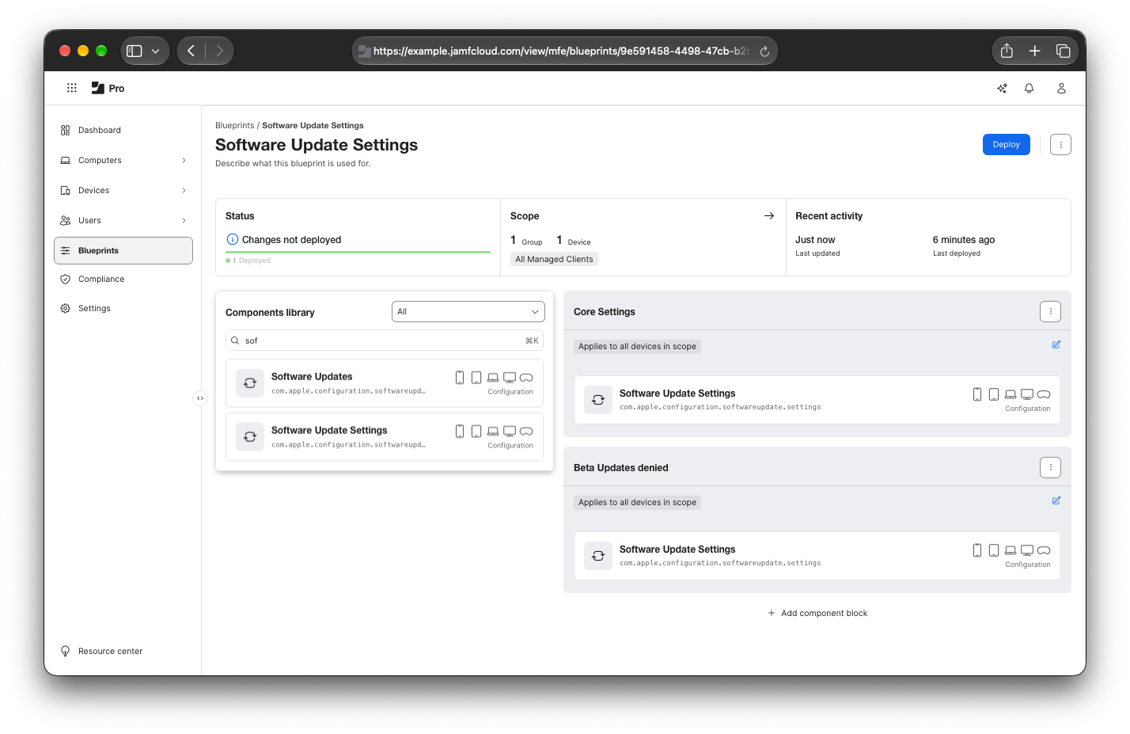
Task: Open notifications bell icon
Action: pyautogui.click(x=1029, y=88)
